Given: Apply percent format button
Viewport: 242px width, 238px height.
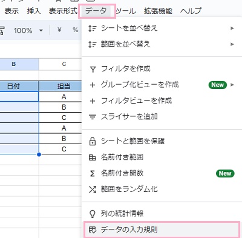Looking at the screenshot, I should point(76,30).
